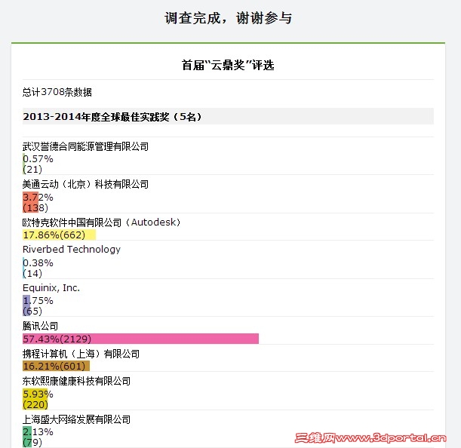The height and width of the screenshot is (448, 461).
Task: Click the 总计3708条数据 total count text
Action: point(57,92)
